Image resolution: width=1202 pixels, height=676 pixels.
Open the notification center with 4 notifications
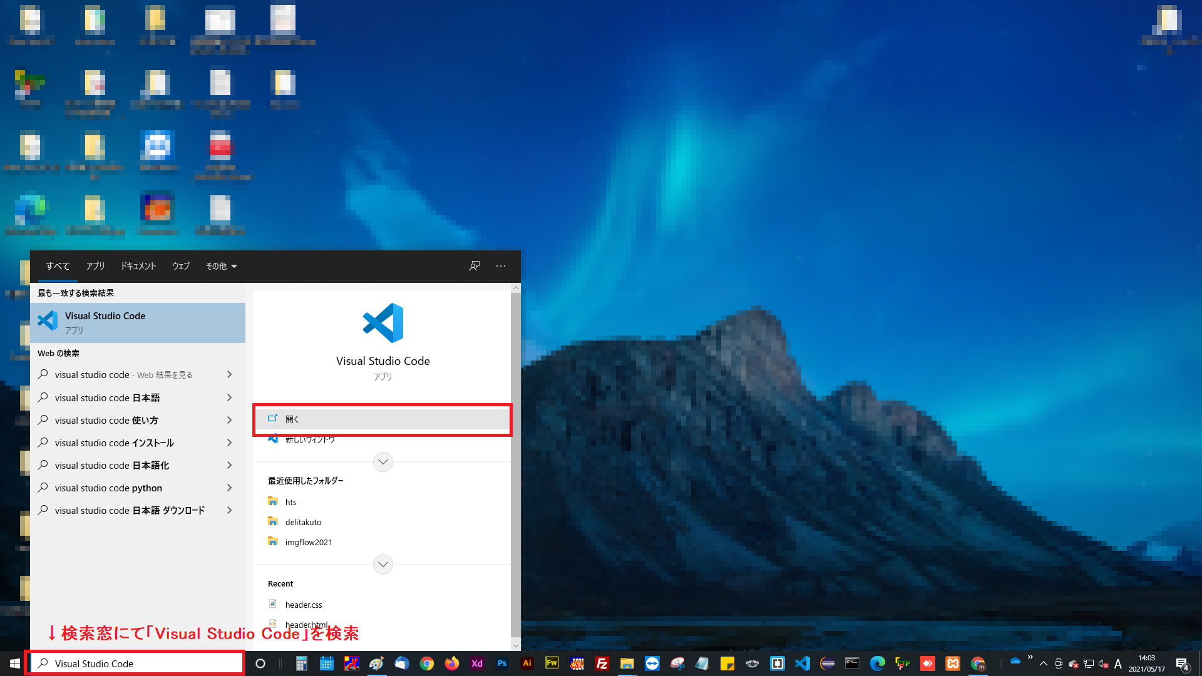[1183, 663]
